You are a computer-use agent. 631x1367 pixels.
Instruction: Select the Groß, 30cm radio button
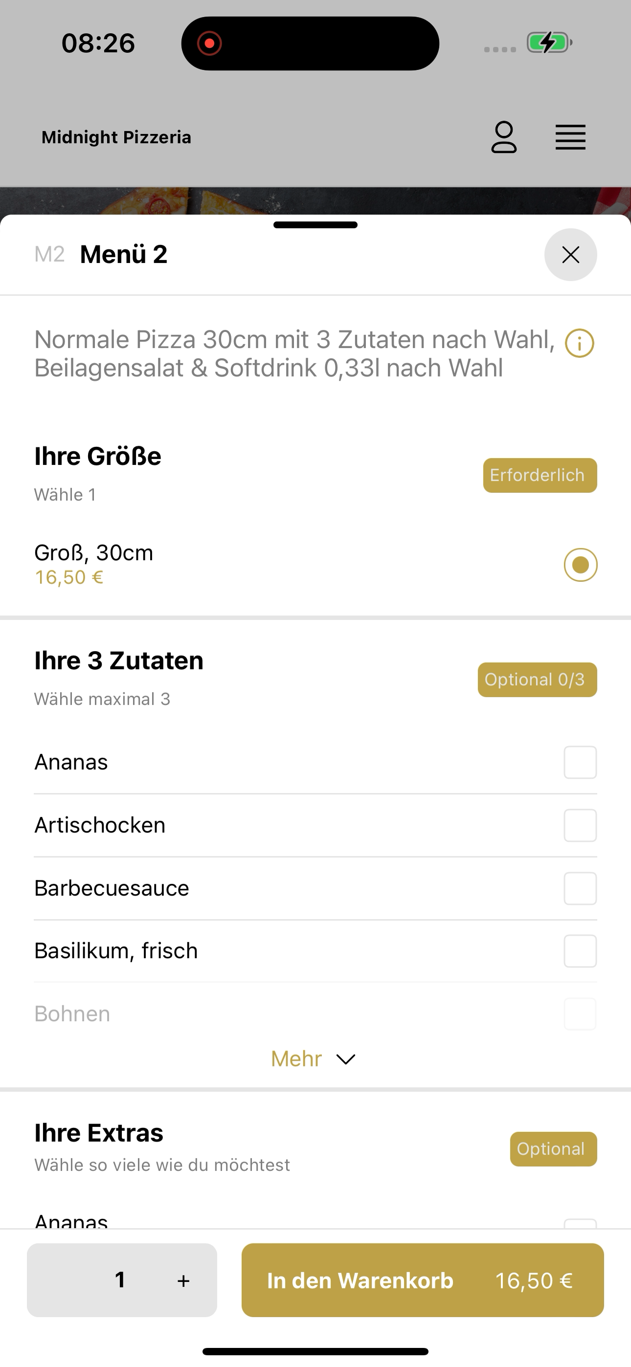(x=581, y=565)
